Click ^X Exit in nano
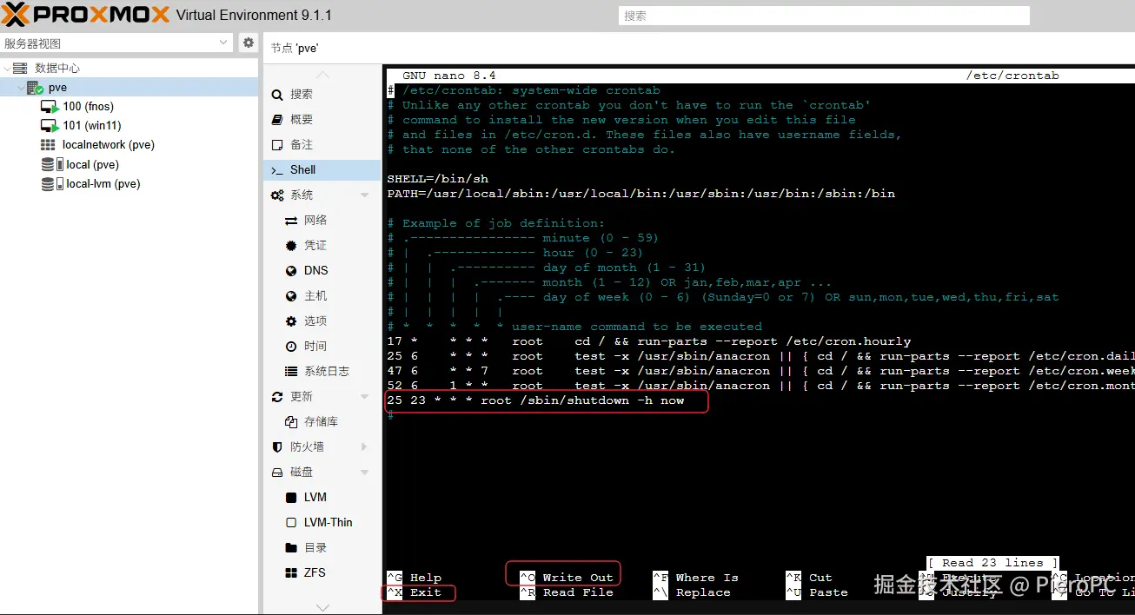The width and height of the screenshot is (1135, 615). click(x=414, y=592)
